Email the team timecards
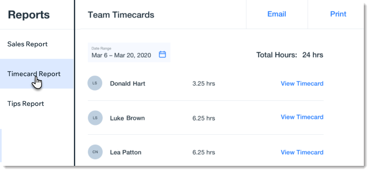 [x=276, y=14]
